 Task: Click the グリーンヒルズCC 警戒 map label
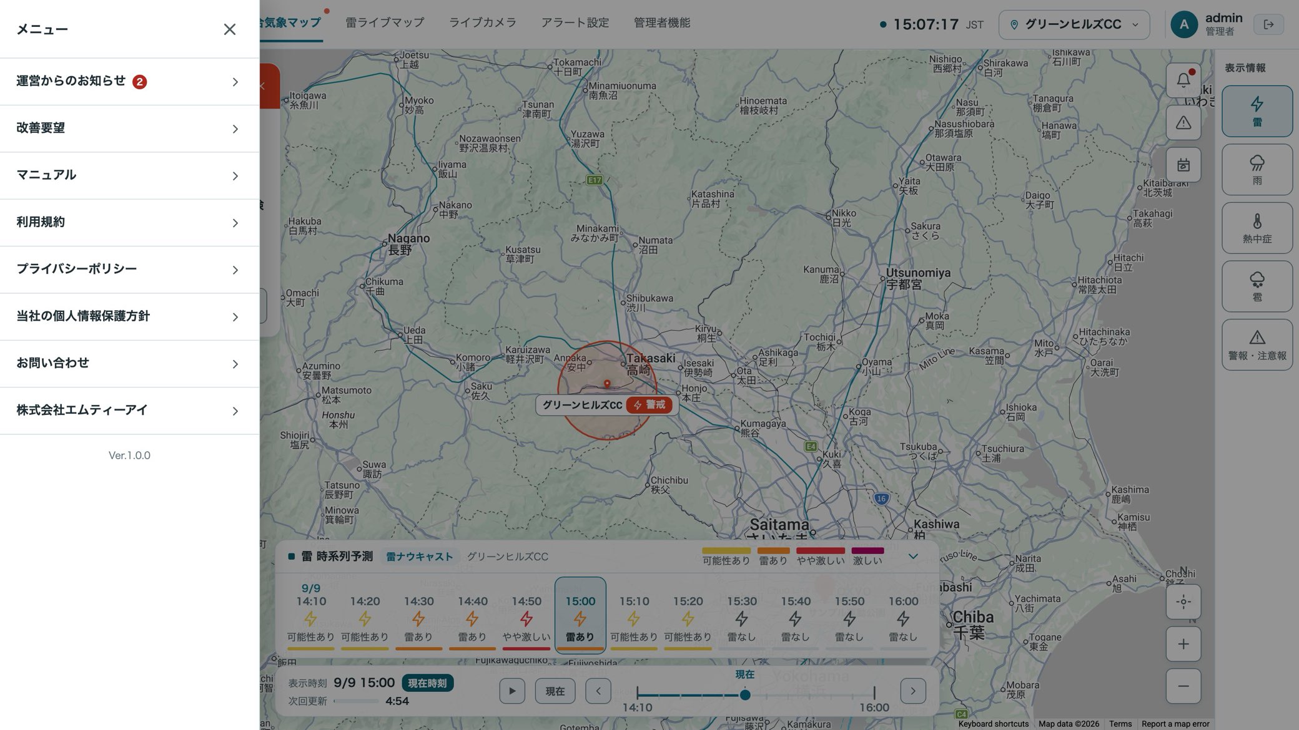[606, 405]
